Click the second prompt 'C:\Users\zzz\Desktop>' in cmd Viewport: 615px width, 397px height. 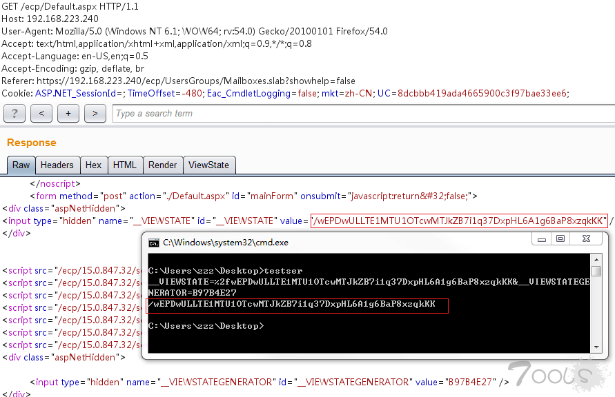click(x=206, y=326)
